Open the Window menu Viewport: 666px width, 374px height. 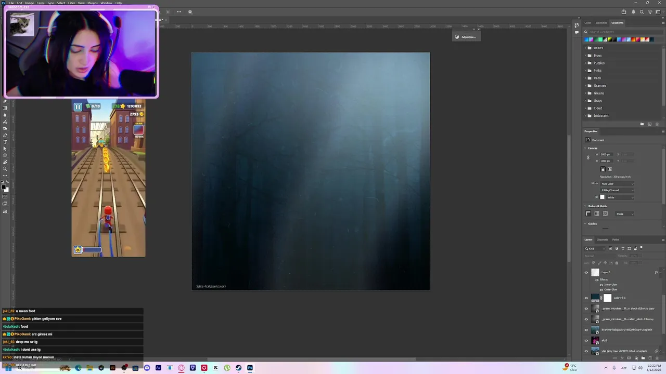(x=106, y=3)
